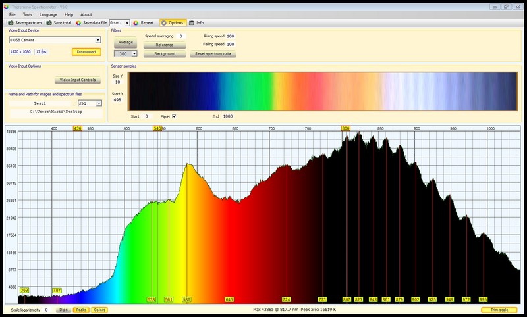Open Options via its gear icon
This screenshot has height=317, width=527.
(x=163, y=22)
